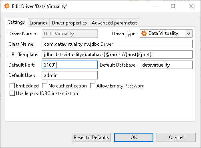Check Allow Empty Password option

point(92,86)
